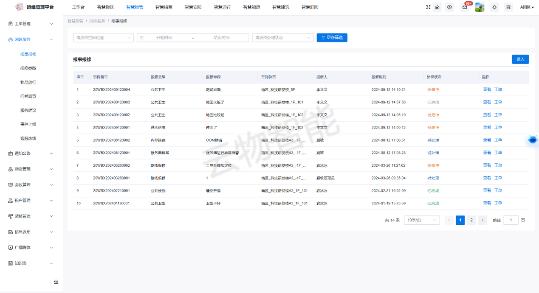Image resolution: width=539 pixels, height=293 pixels.
Task: Click the previous page arrow
Action: pyautogui.click(x=449, y=220)
